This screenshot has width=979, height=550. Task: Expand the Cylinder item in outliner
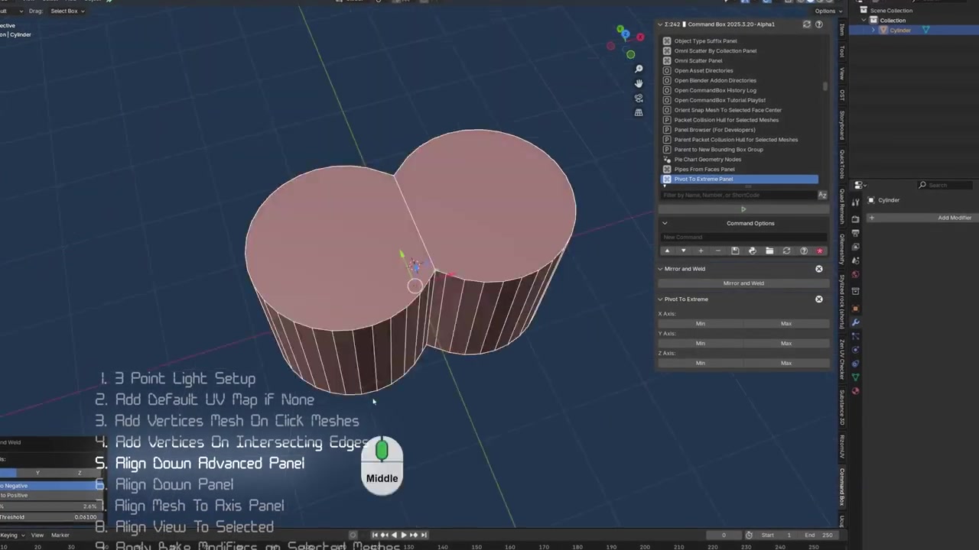pos(875,31)
